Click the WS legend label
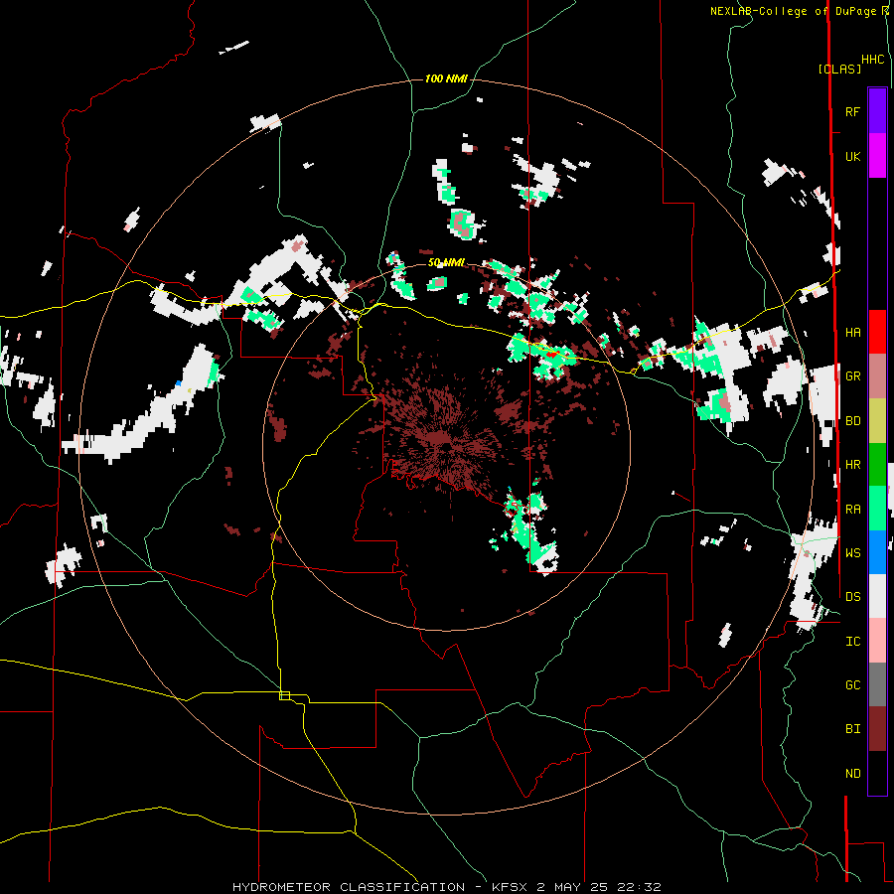894x894 pixels. 852,552
